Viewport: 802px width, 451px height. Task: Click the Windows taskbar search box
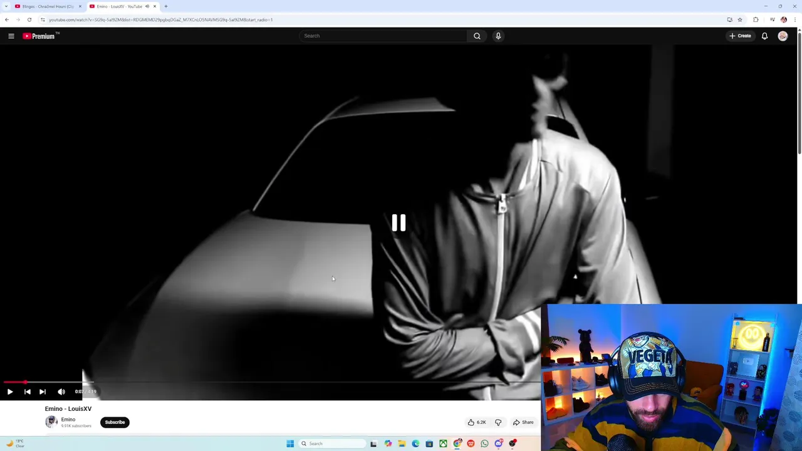(x=332, y=443)
